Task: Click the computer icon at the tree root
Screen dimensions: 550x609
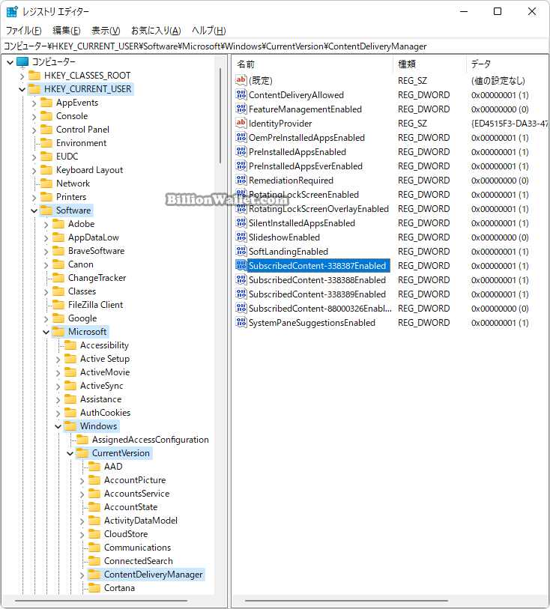Action: (22, 61)
